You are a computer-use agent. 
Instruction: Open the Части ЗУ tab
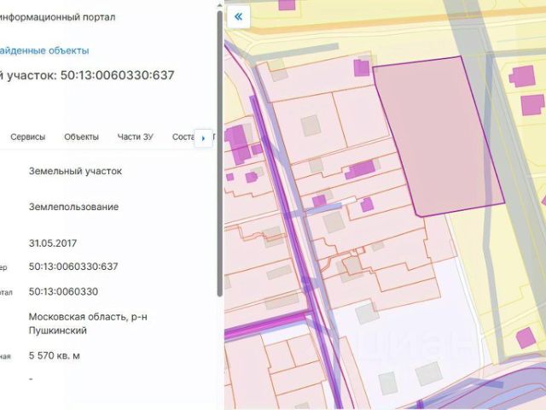click(x=135, y=137)
